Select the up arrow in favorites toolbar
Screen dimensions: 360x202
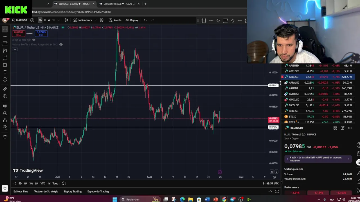pyautogui.click(x=233, y=20)
